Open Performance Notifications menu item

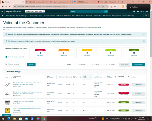(64, 16)
